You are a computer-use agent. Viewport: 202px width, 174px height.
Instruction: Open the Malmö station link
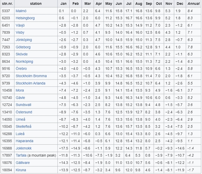[x=21, y=11]
